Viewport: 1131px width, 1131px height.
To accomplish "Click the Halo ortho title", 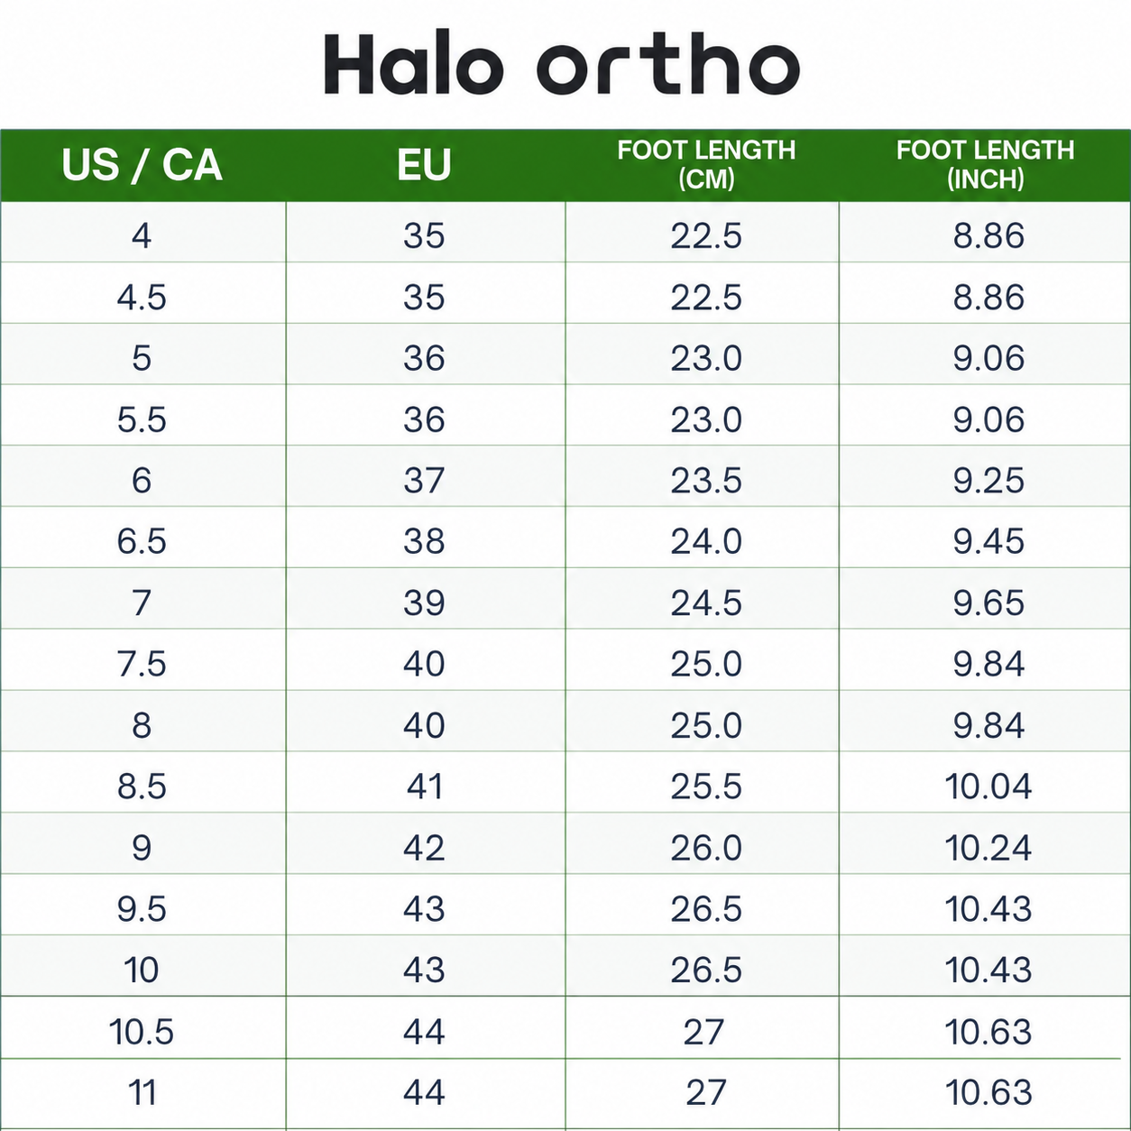I will pyautogui.click(x=561, y=64).
